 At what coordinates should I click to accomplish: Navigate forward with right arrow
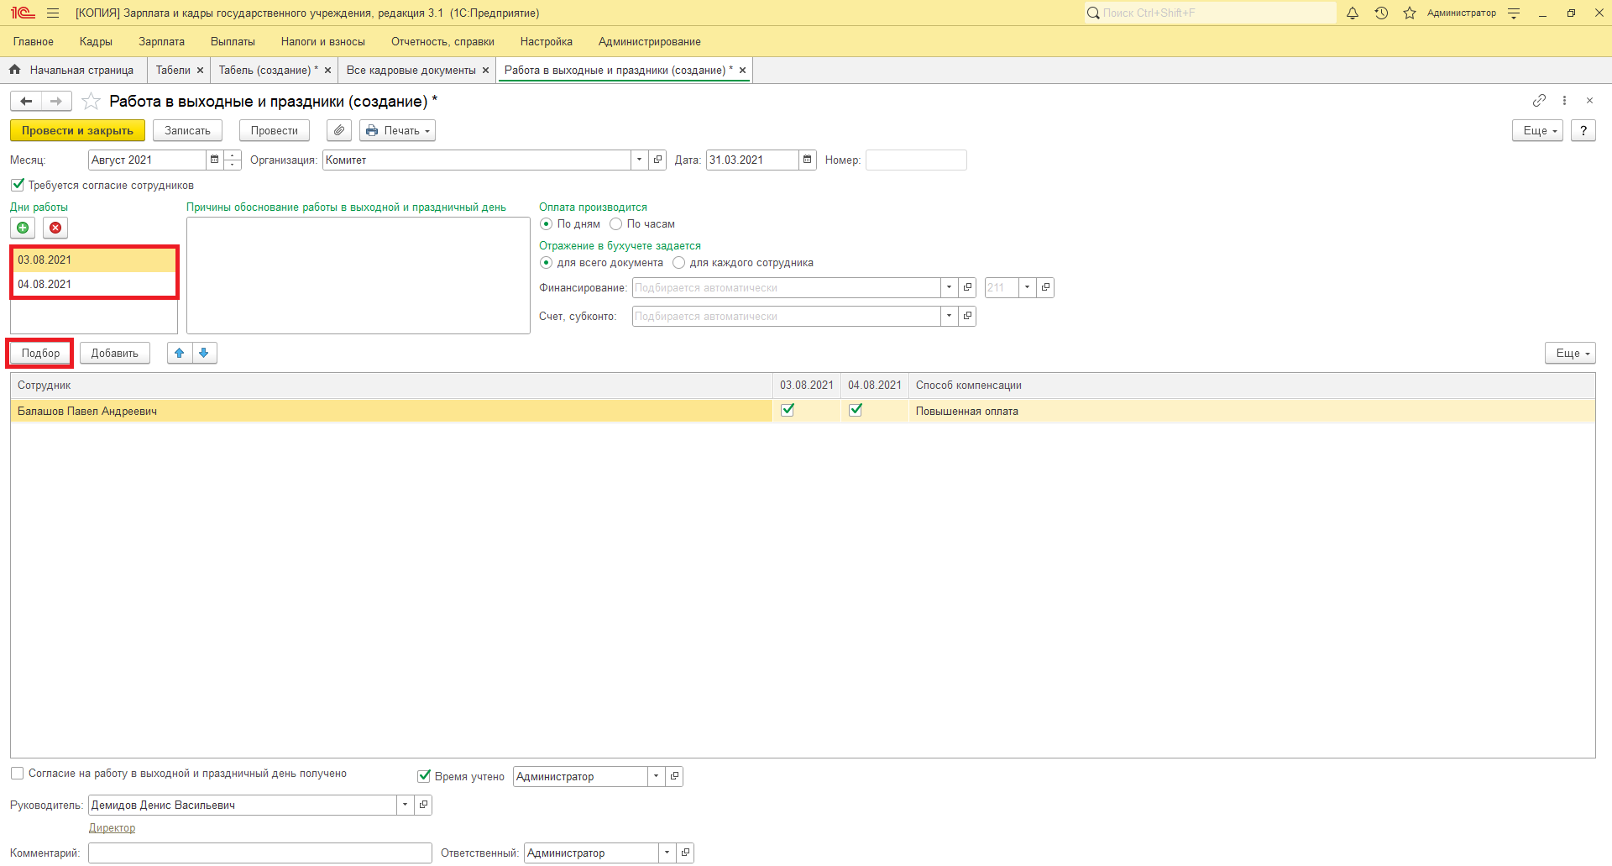click(x=56, y=102)
